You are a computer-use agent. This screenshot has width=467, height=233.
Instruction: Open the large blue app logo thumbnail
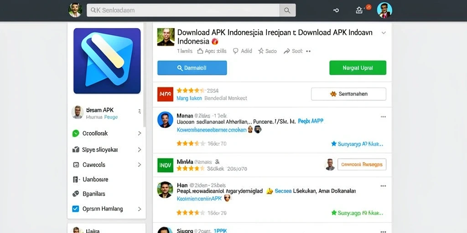(x=107, y=61)
